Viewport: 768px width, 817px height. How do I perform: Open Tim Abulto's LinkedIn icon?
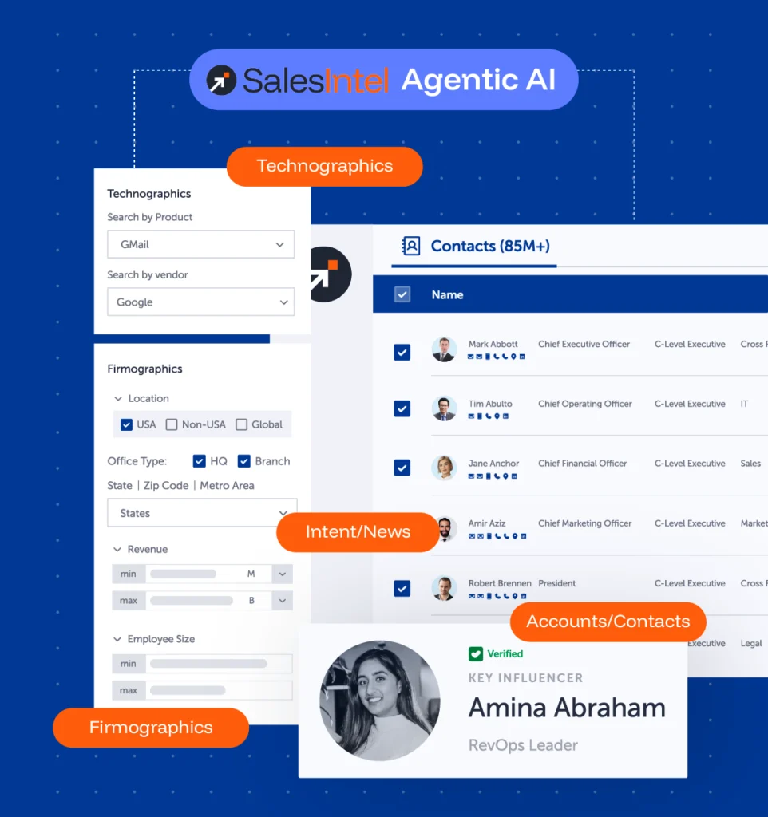pos(505,416)
